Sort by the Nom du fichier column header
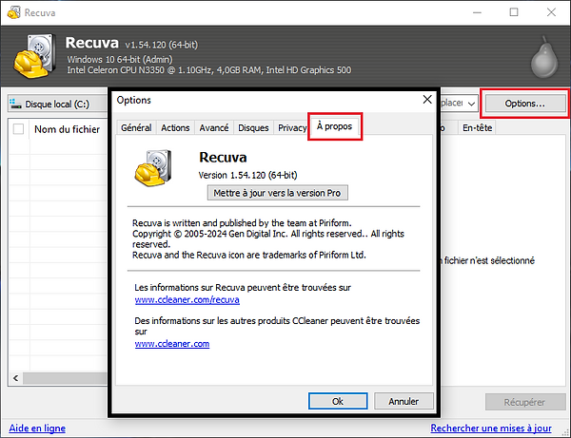The image size is (571, 438). click(x=67, y=129)
